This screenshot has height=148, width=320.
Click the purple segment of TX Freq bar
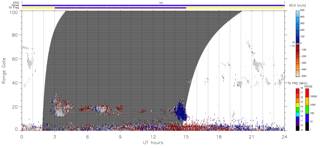click(120, 8)
